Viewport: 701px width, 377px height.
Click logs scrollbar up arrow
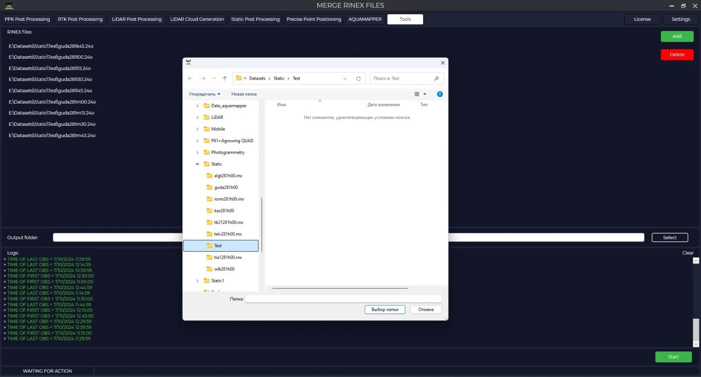[x=696, y=261]
